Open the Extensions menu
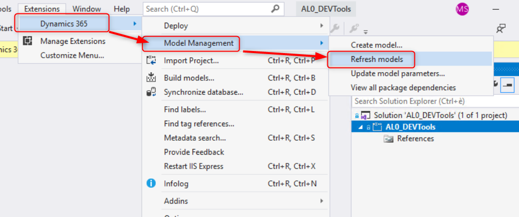Viewport: 519px width, 217px height. [x=42, y=9]
